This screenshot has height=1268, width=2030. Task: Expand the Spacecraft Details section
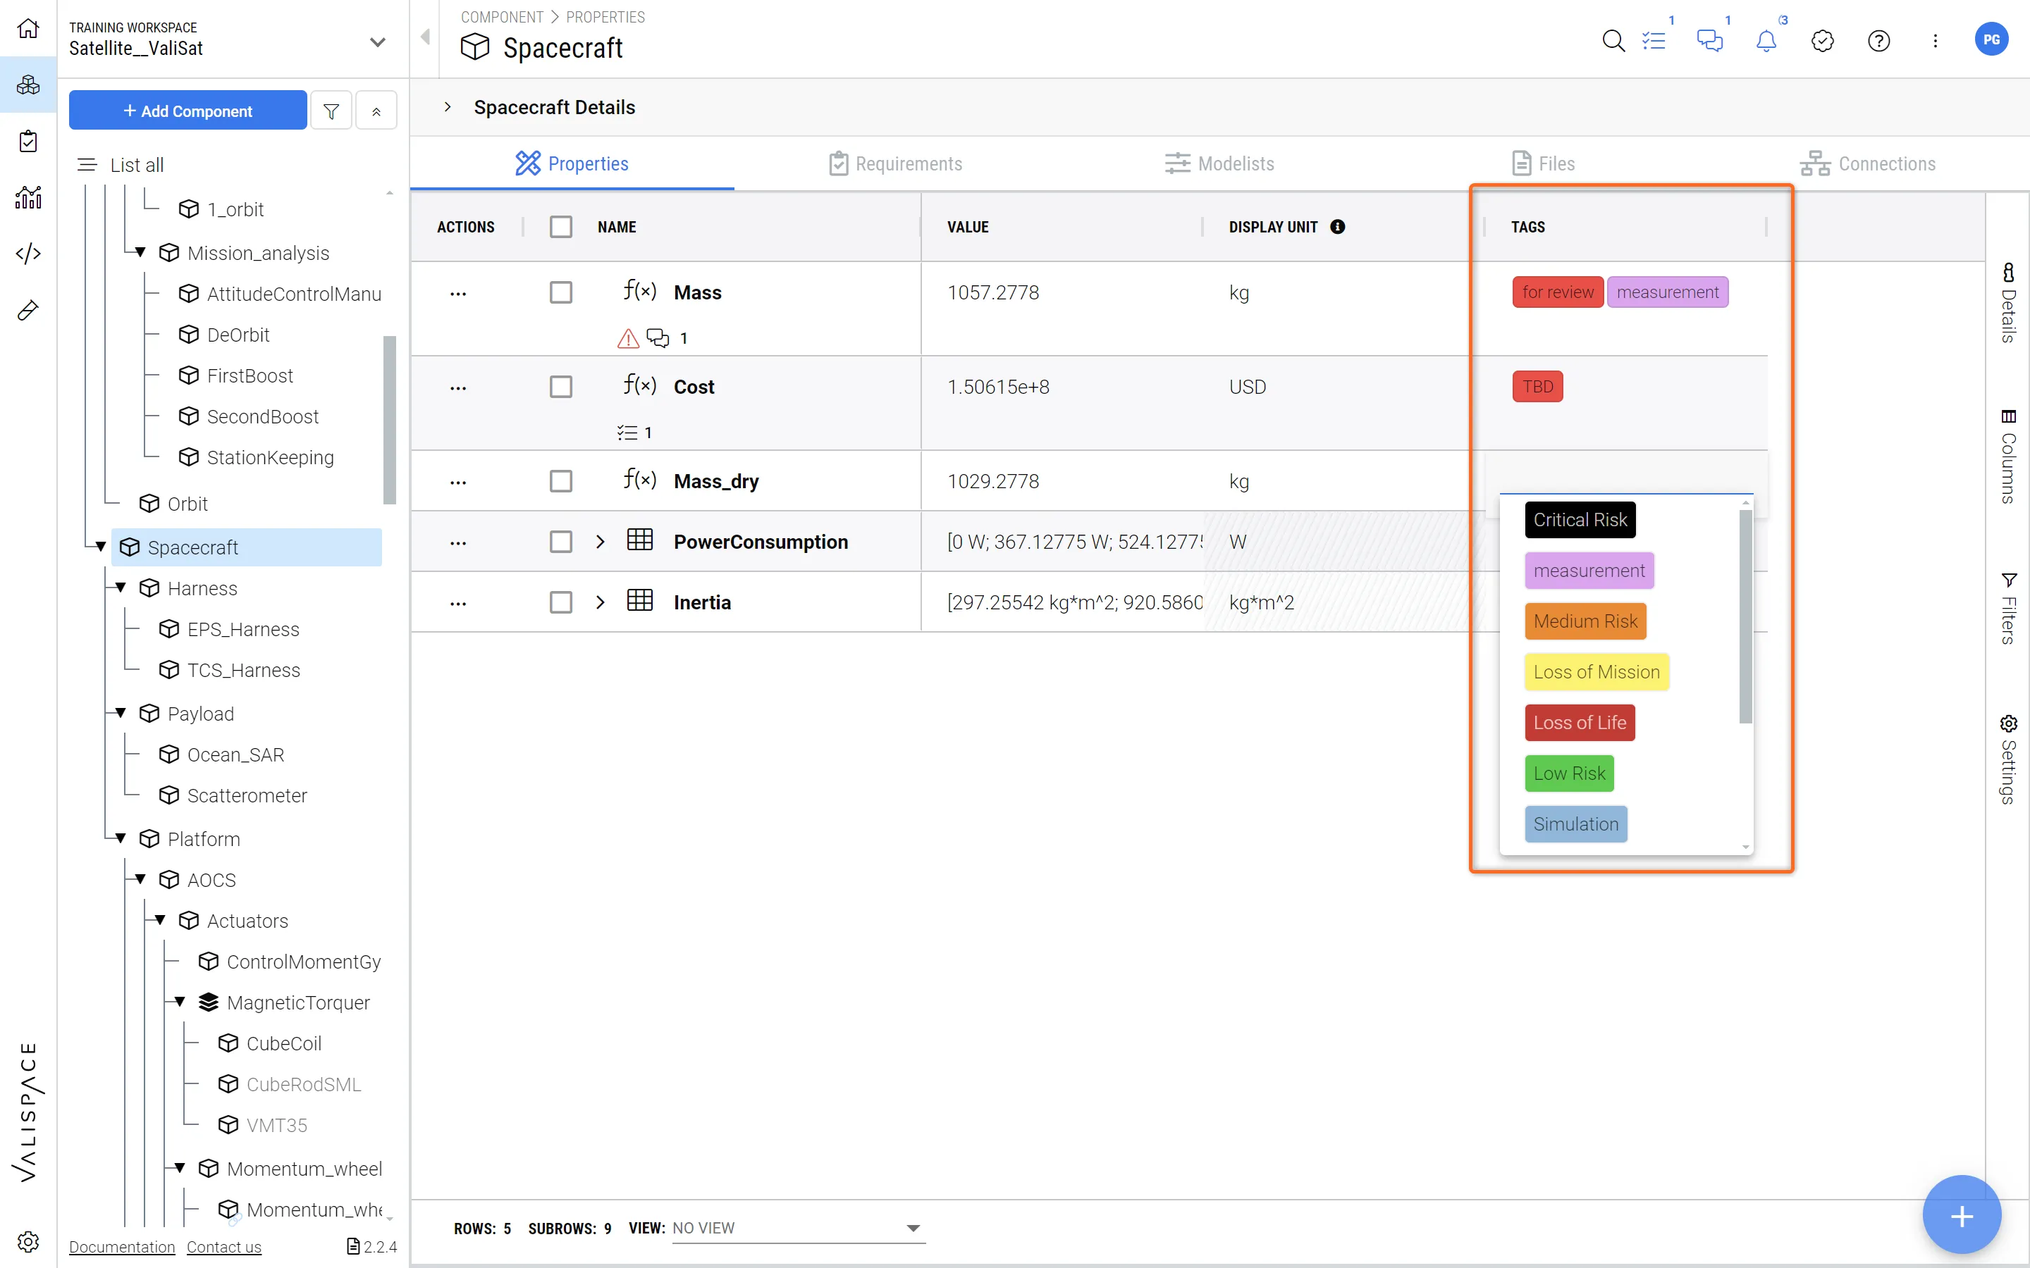click(x=448, y=107)
